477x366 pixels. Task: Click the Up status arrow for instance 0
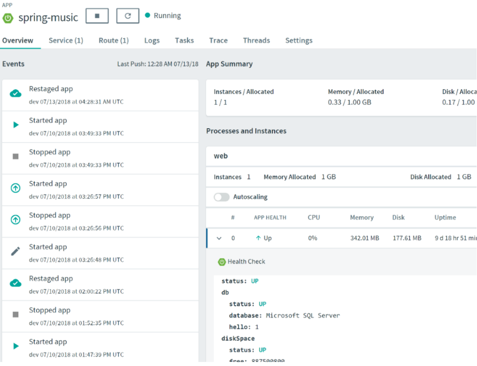tap(259, 238)
